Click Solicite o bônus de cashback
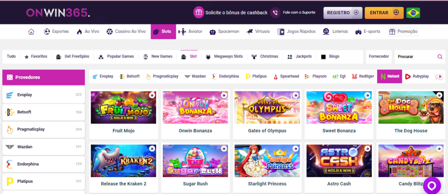This screenshot has width=448, height=194. click(236, 13)
